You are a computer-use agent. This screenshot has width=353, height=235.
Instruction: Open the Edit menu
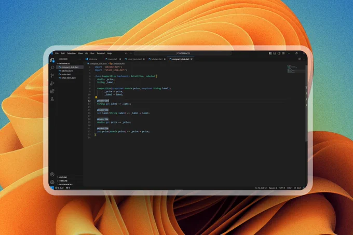point(63,53)
